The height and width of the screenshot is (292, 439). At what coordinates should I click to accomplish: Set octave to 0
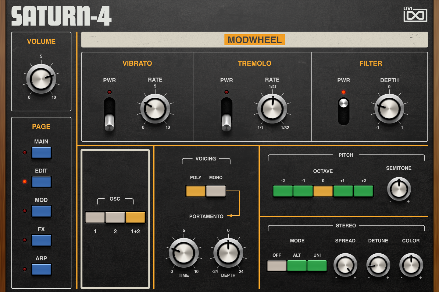(323, 191)
